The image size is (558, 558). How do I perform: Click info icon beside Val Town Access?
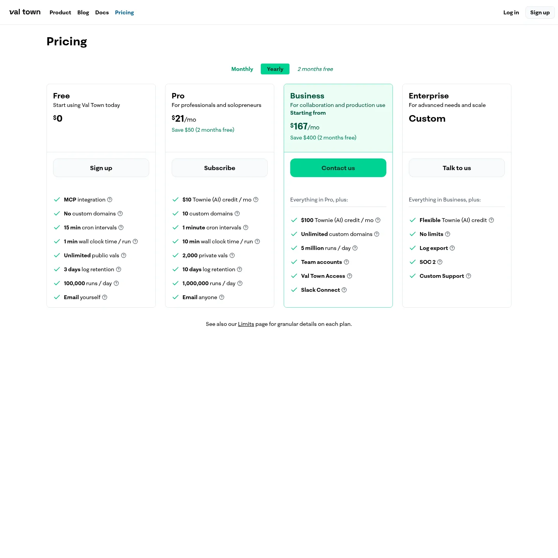(x=350, y=276)
